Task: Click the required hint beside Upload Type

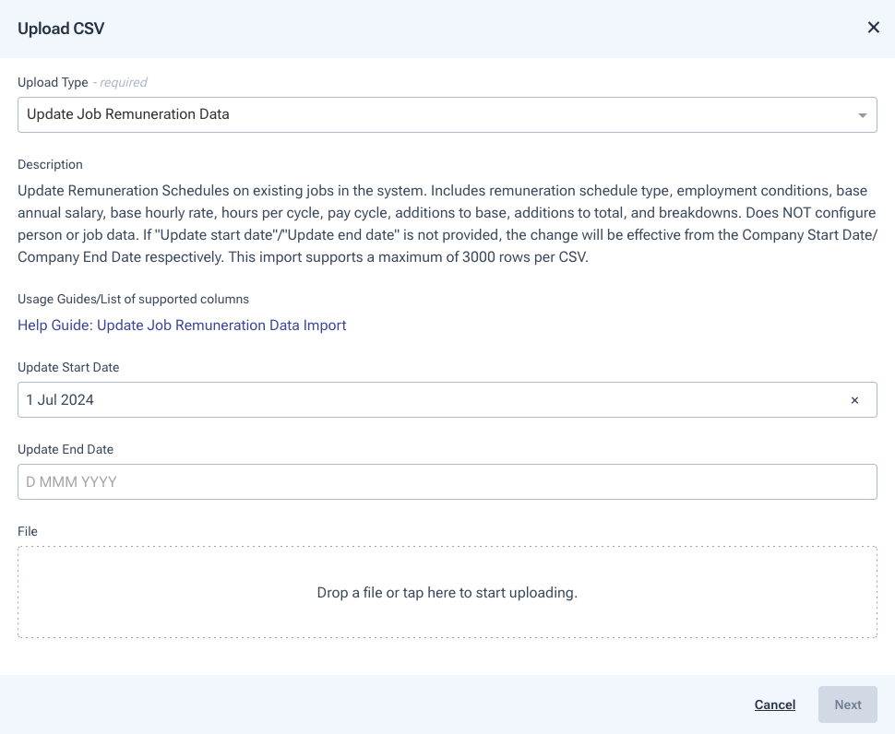Action: point(123,82)
